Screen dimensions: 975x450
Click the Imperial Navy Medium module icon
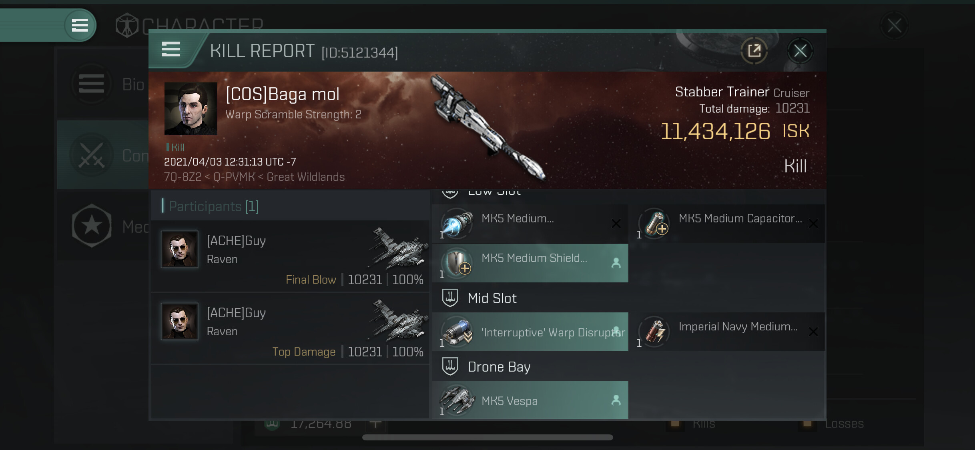point(654,332)
